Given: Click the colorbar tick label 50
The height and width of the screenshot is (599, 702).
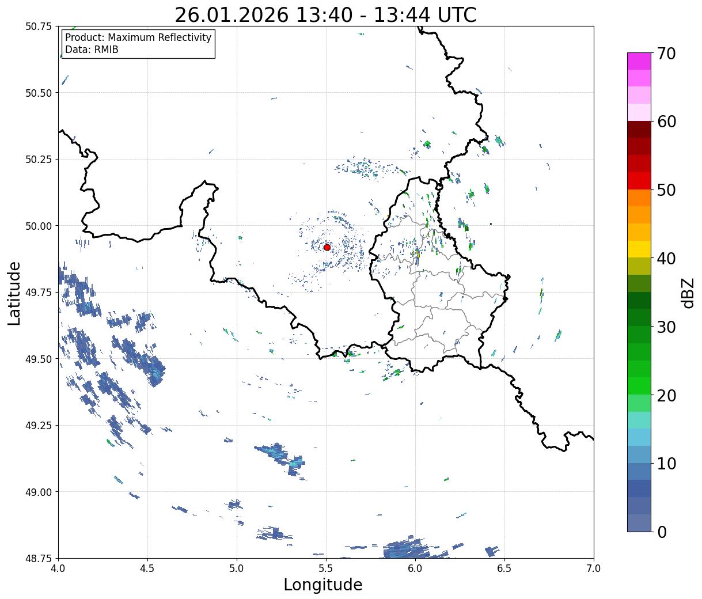Looking at the screenshot, I should tap(666, 190).
